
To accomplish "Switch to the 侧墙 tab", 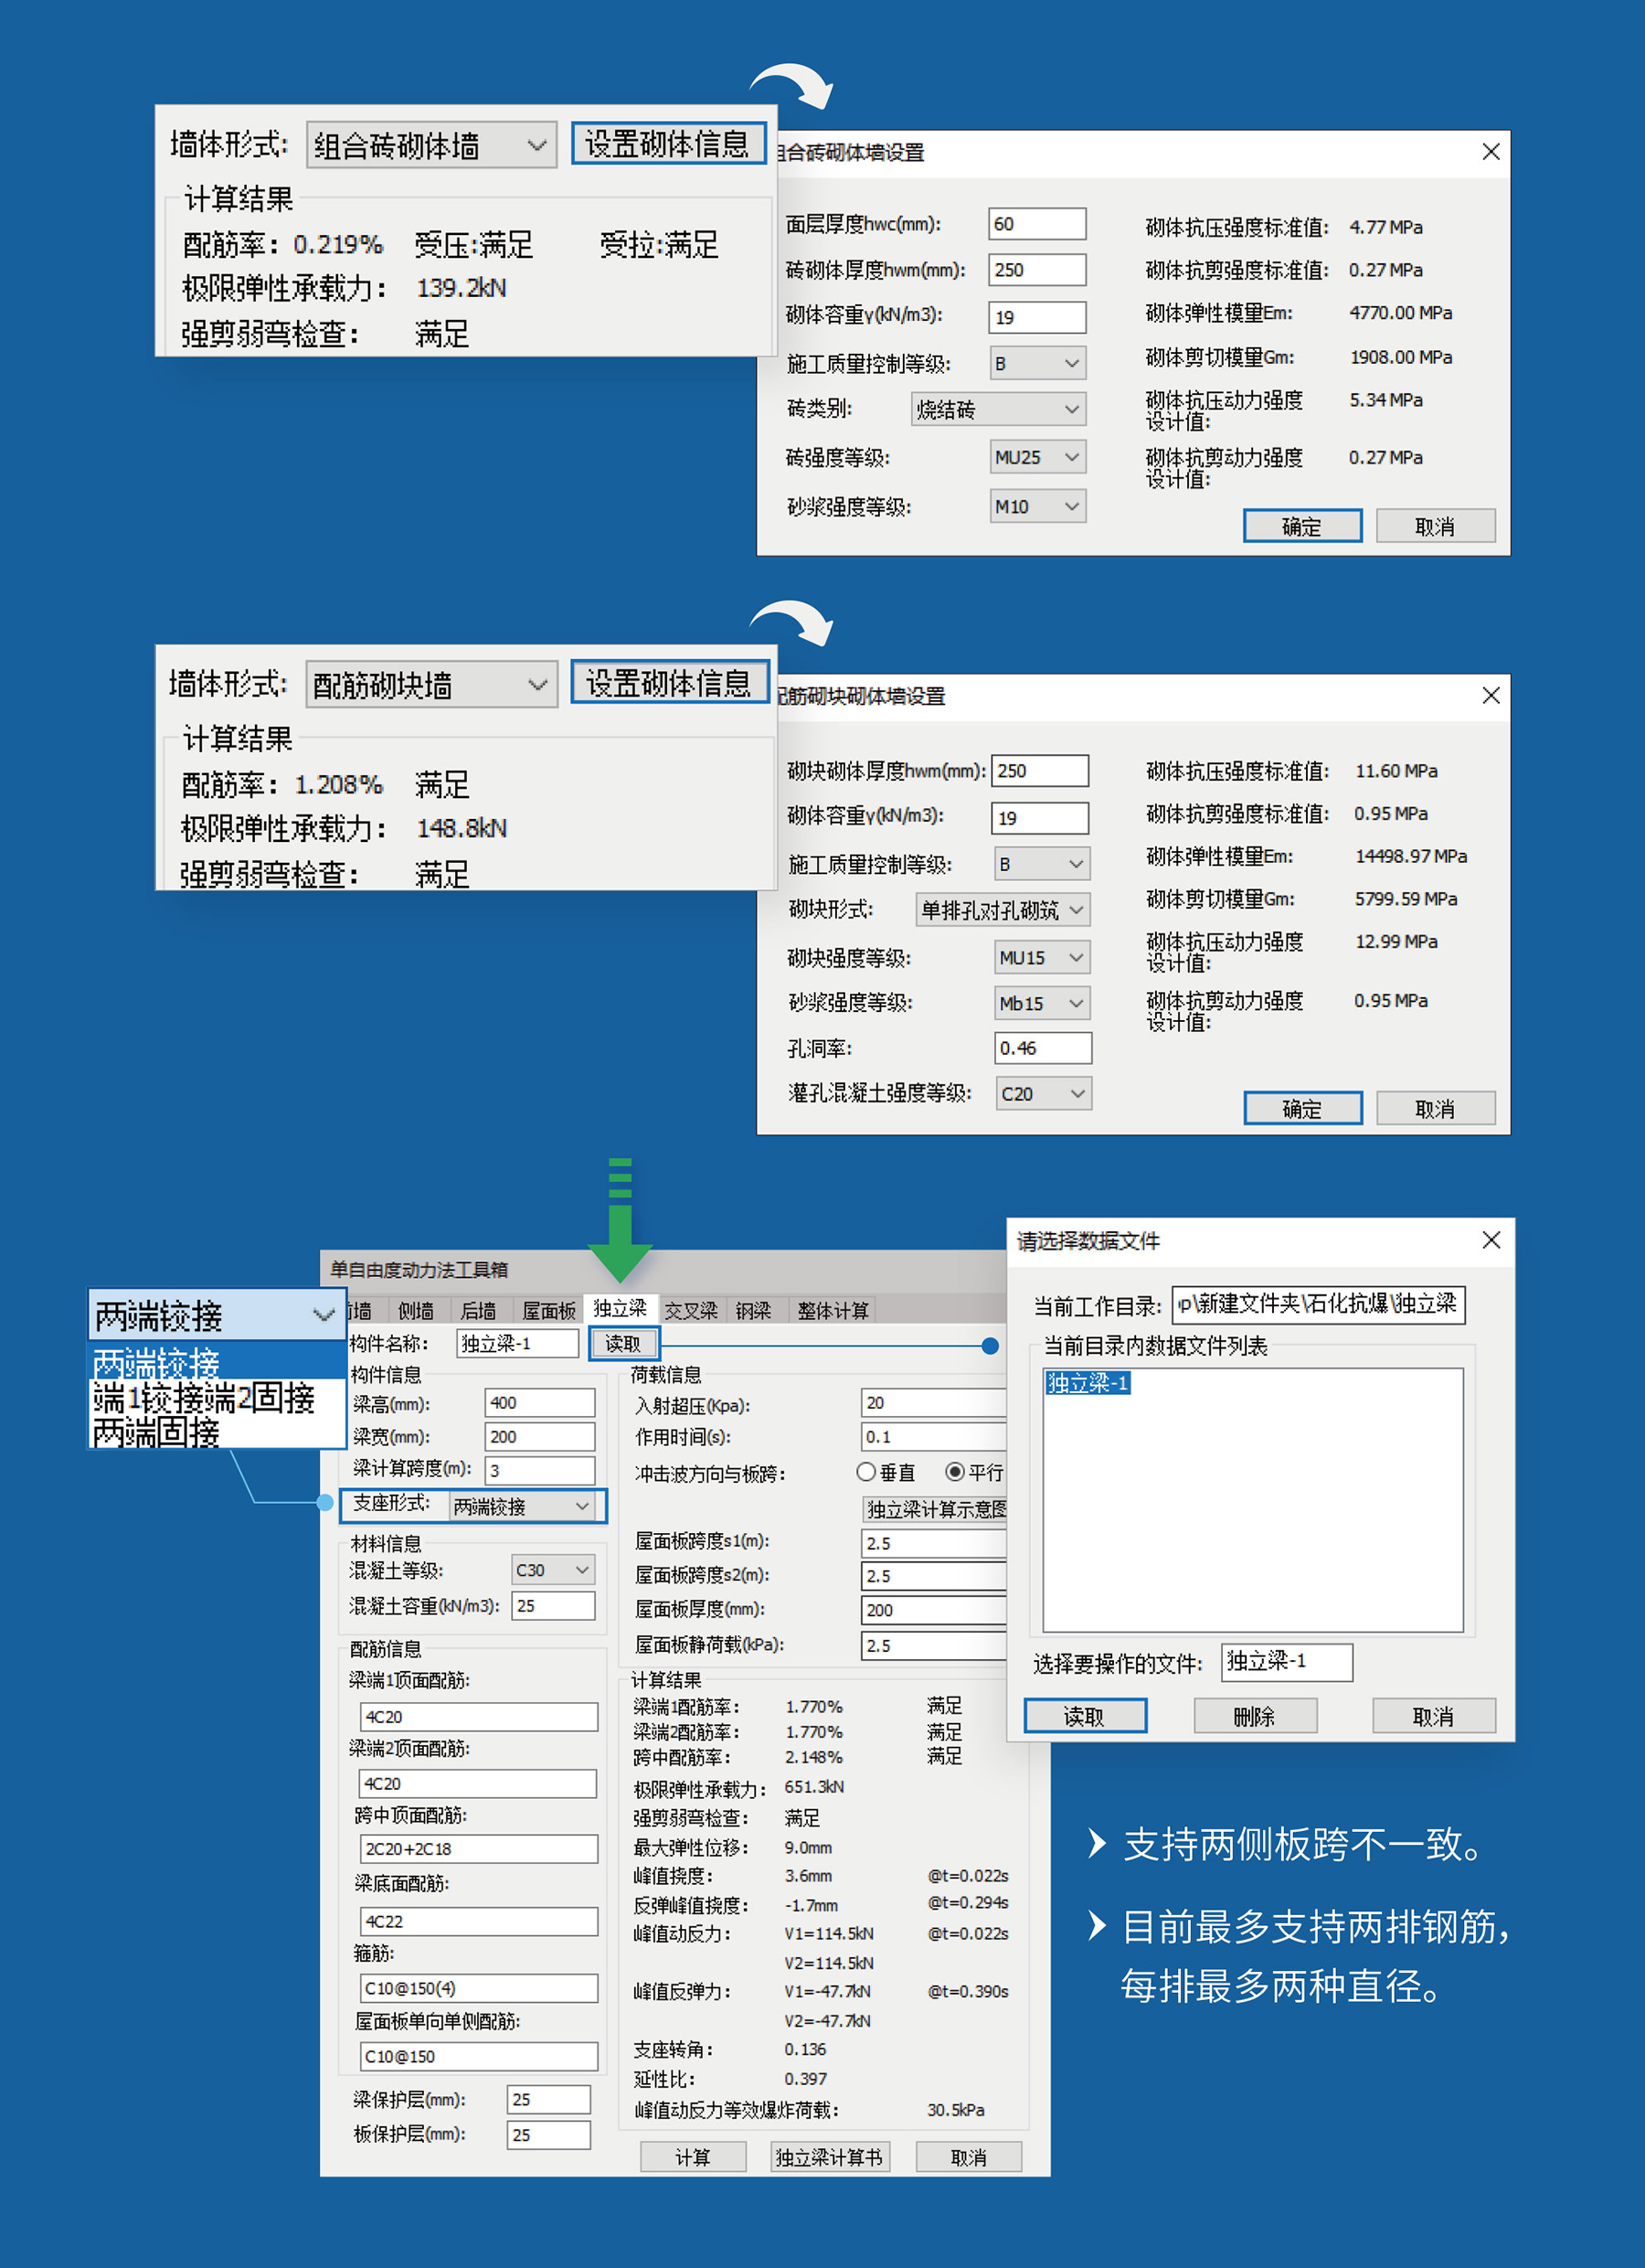I will 416,1310.
